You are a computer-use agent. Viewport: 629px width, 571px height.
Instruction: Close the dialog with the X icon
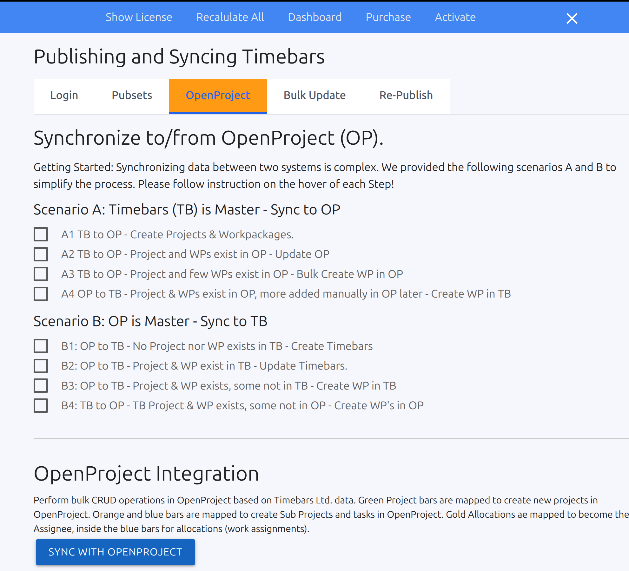tap(572, 18)
